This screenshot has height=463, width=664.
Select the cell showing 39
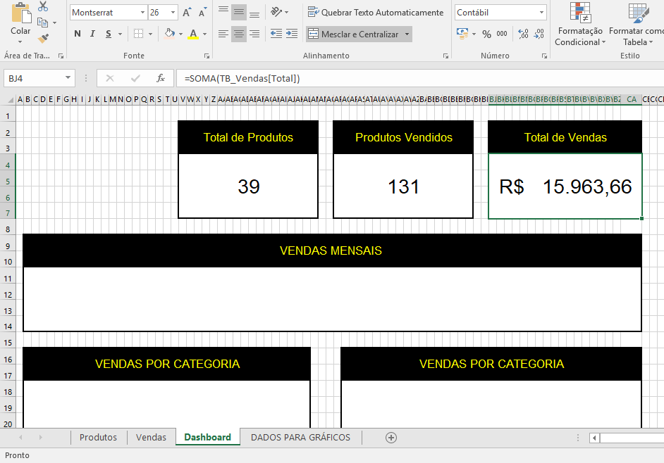coord(248,186)
